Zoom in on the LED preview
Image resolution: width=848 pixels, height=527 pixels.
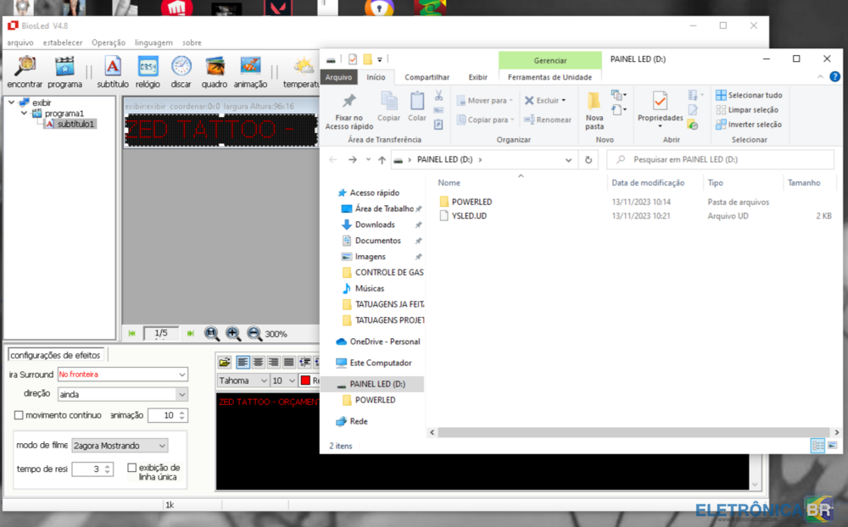[232, 334]
